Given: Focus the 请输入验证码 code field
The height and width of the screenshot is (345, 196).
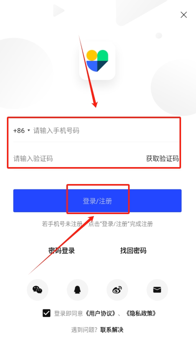Looking at the screenshot, I should tap(79, 158).
